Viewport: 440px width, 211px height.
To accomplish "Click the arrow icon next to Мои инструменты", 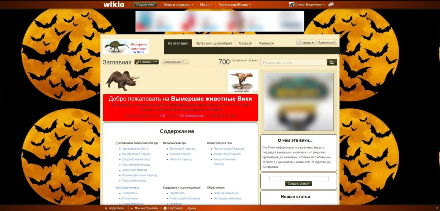I will (131, 208).
